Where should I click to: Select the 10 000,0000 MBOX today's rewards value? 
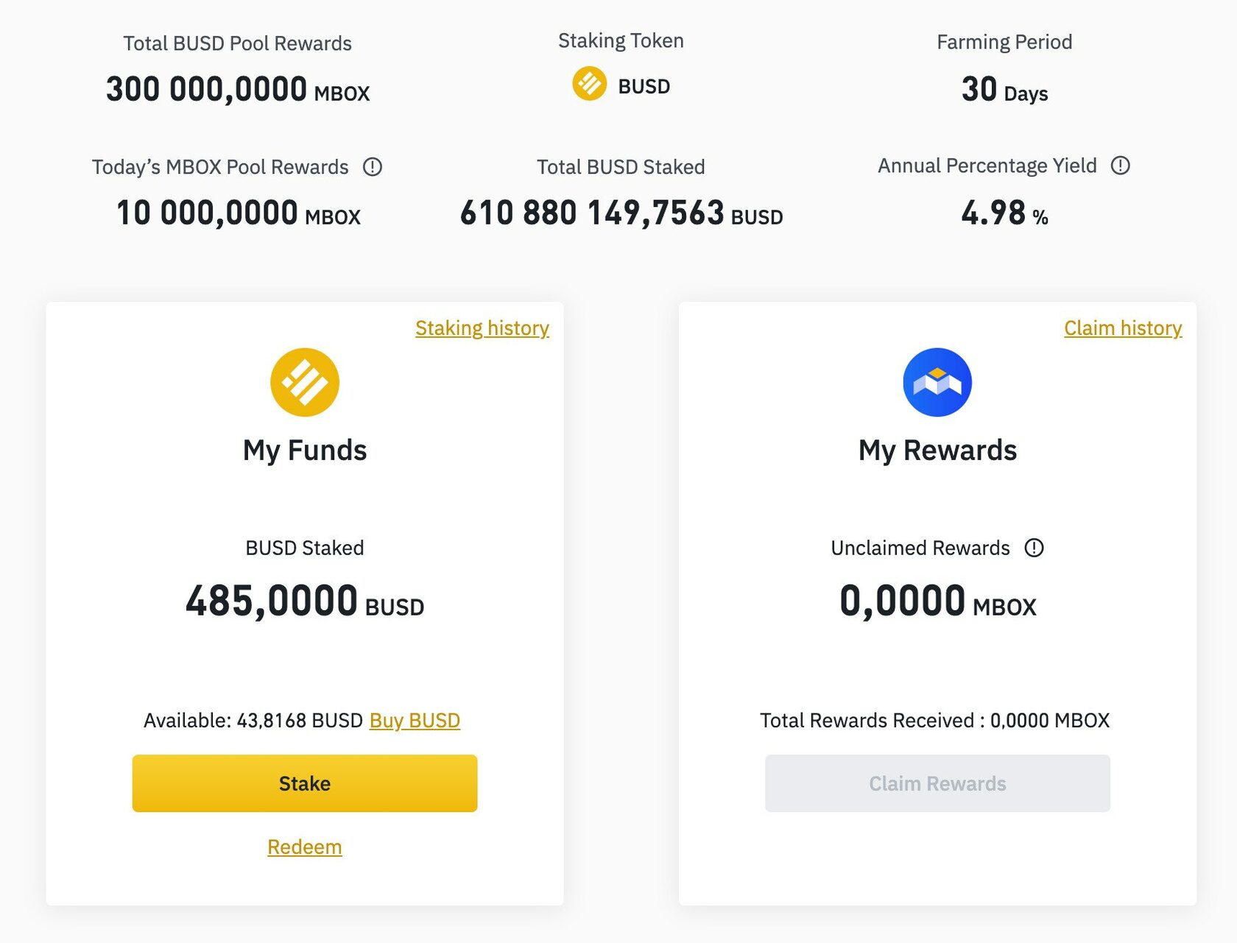coord(239,213)
